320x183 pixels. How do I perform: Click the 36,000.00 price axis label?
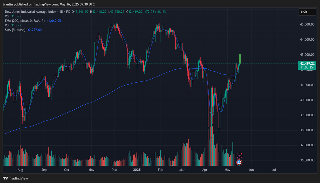307,160
